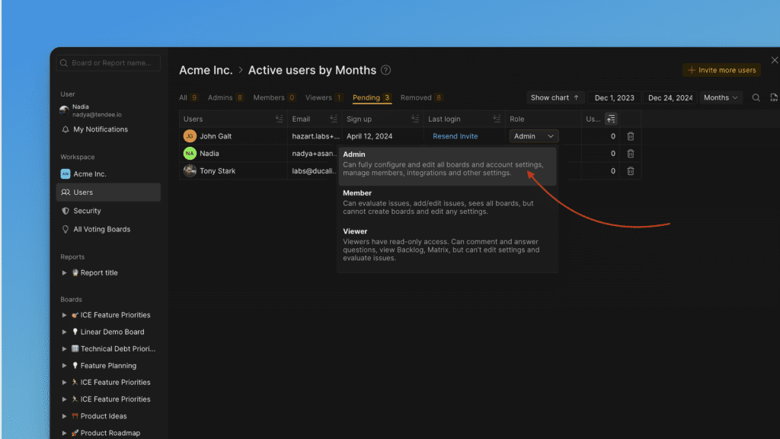Click the Resend Invite link

click(455, 136)
